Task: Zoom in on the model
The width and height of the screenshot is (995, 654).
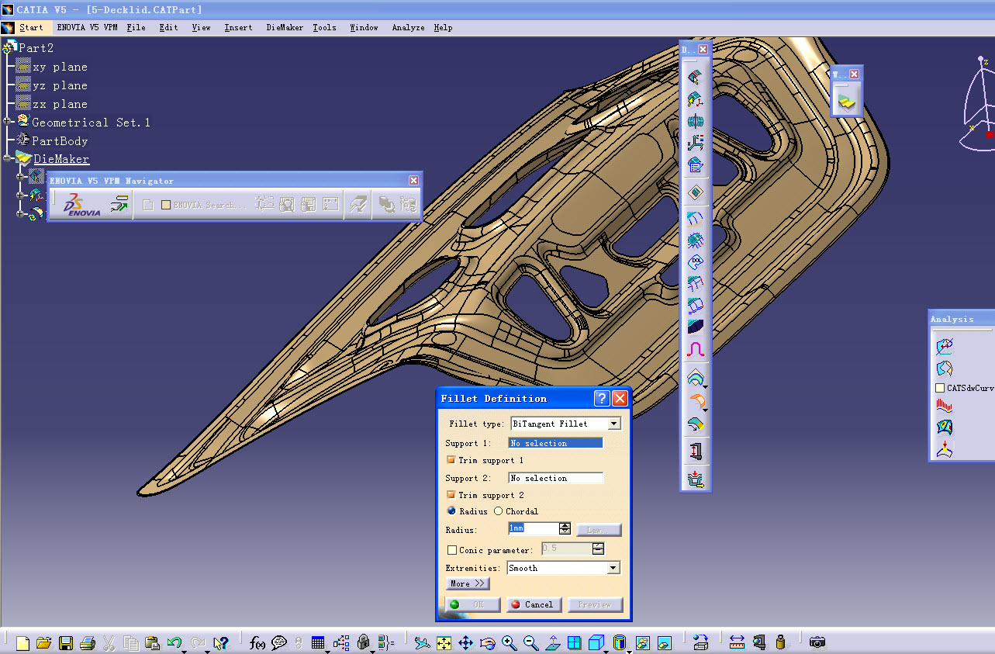Action: click(509, 642)
